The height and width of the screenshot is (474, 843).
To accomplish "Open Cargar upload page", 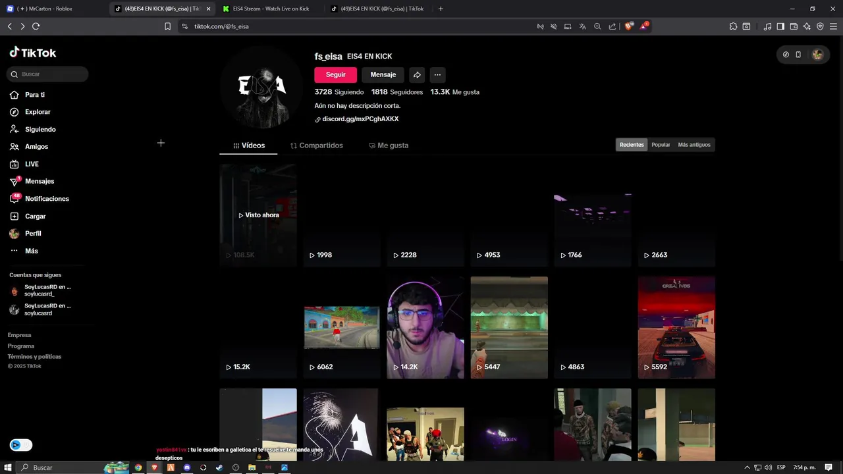I will [28, 216].
